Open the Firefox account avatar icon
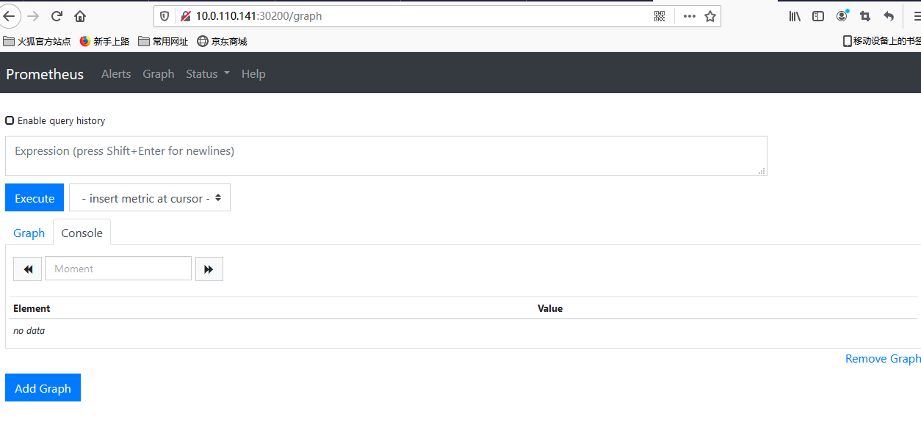The width and height of the screenshot is (921, 433). click(x=842, y=15)
